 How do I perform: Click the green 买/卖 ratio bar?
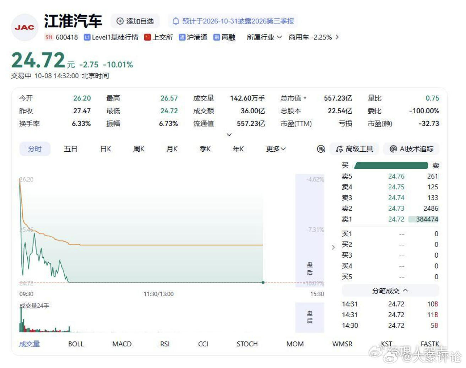[x=391, y=166]
